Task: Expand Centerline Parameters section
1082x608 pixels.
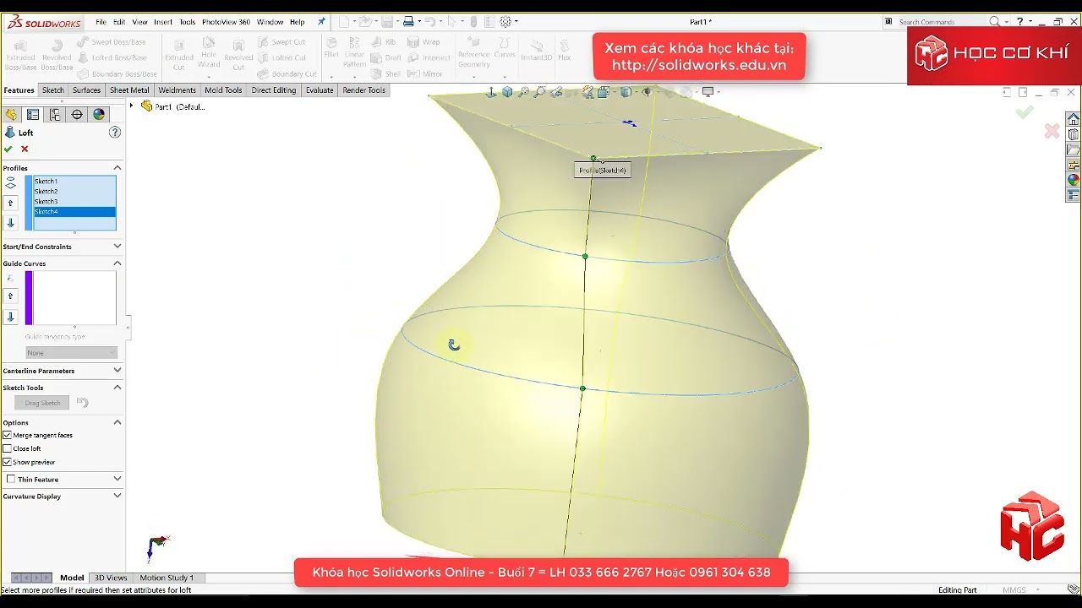Action: pos(117,371)
